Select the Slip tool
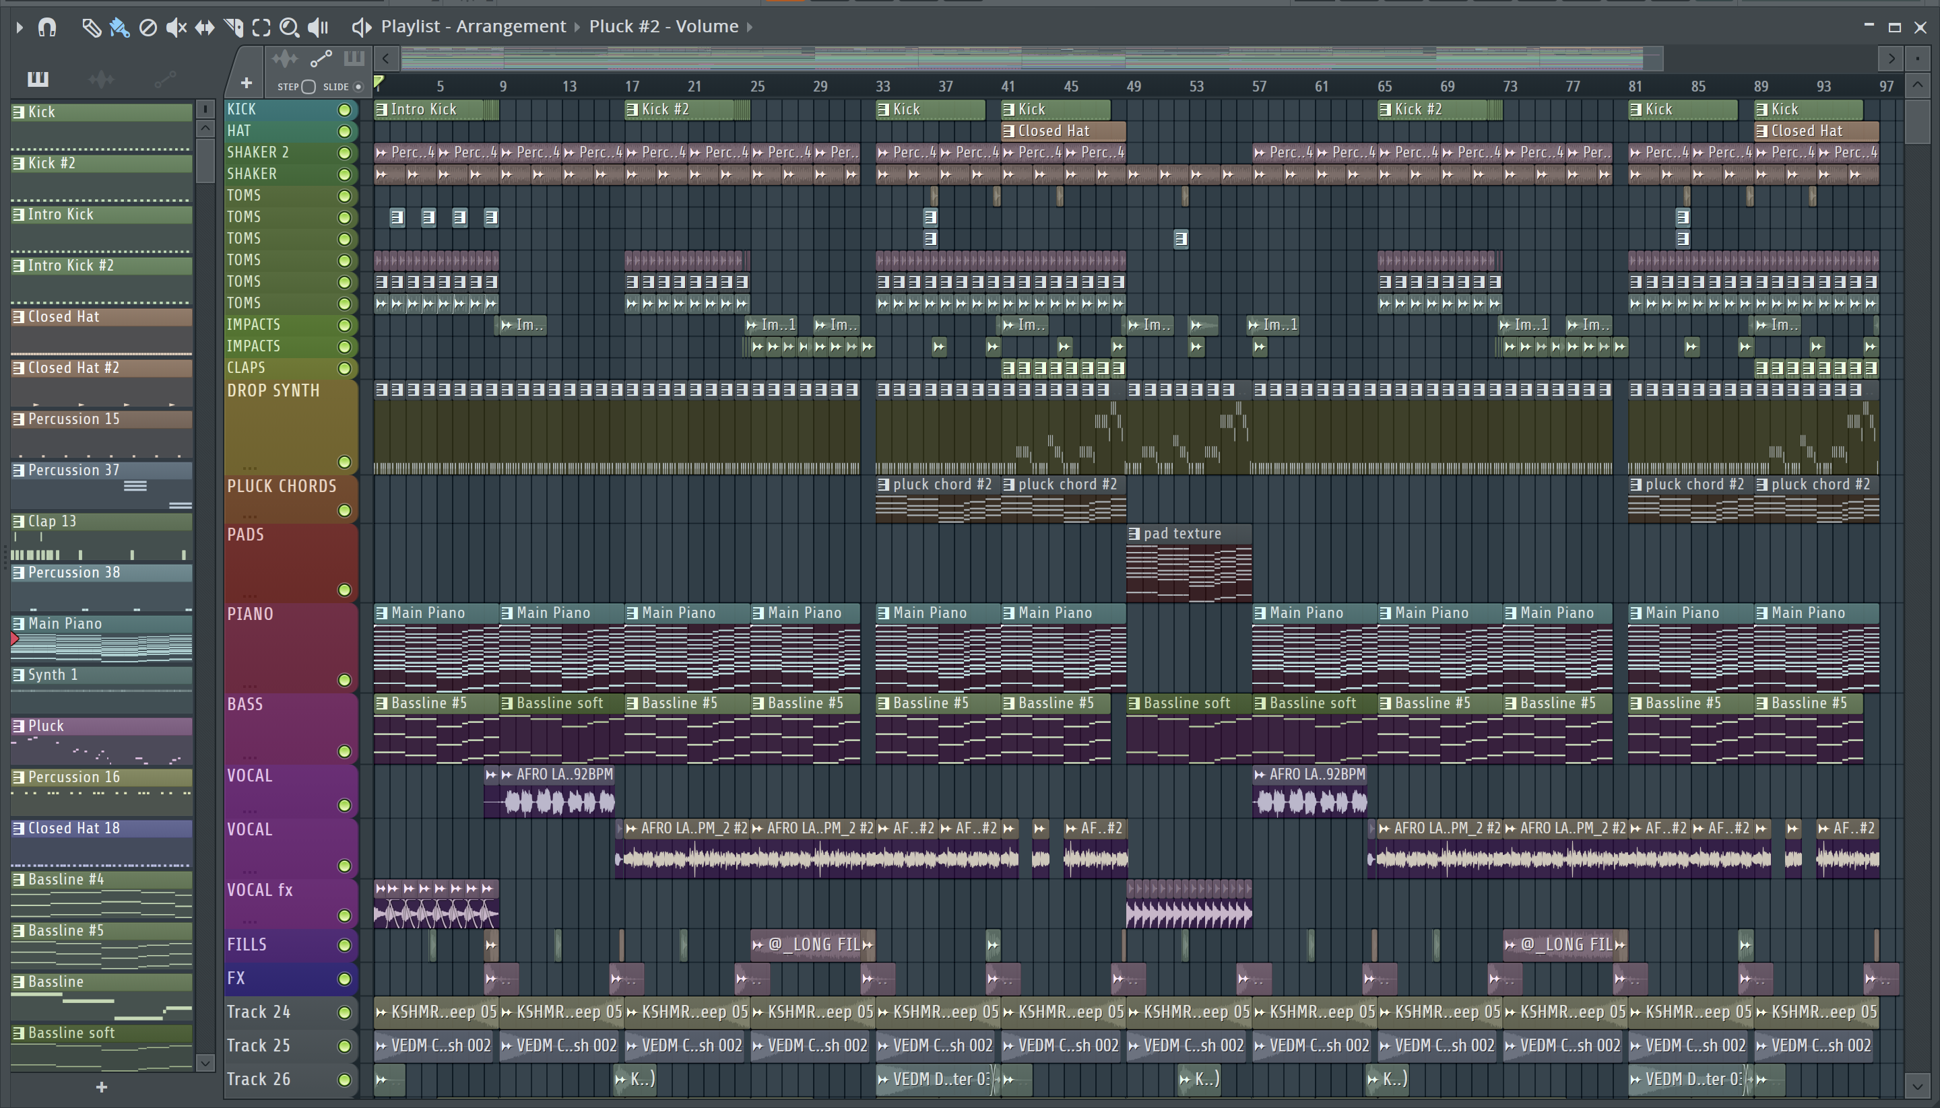The image size is (1940, 1108). pos(204,28)
